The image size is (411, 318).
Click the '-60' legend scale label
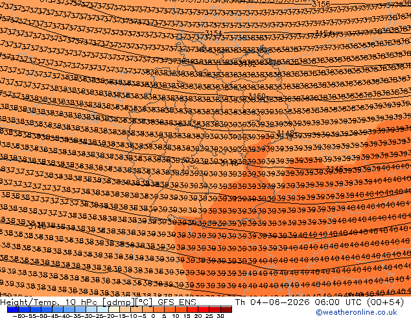point(19,315)
